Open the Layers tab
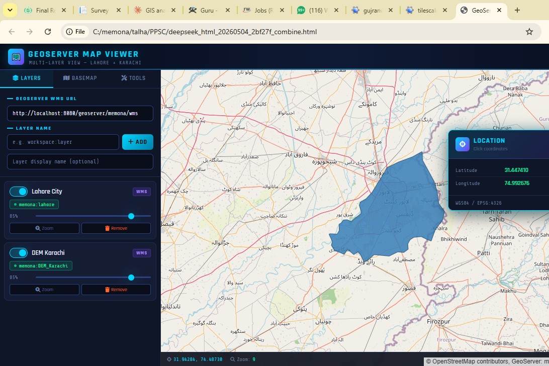 [x=27, y=78]
